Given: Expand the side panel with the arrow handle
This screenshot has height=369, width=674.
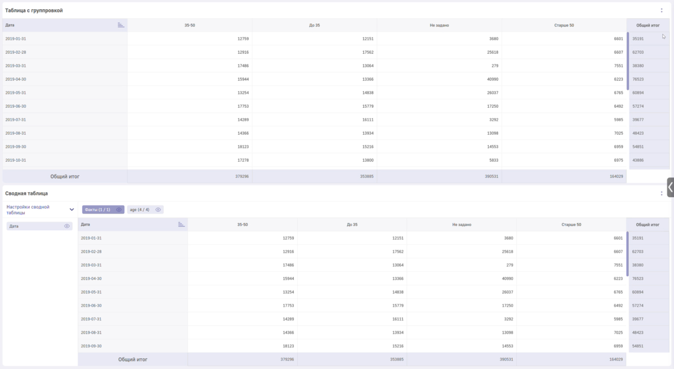Looking at the screenshot, I should click(670, 187).
